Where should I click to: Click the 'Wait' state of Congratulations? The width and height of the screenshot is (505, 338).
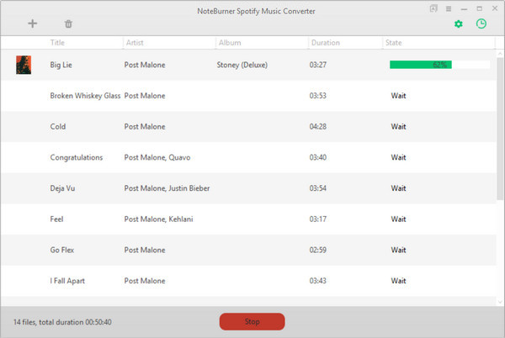coord(398,157)
